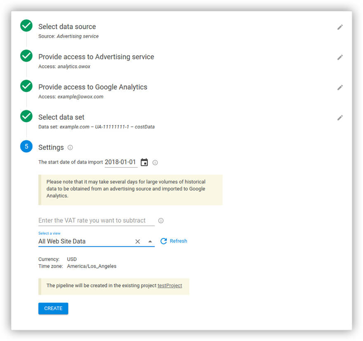Click info icon next to Settings heading
The height and width of the screenshot is (341, 363).
(x=70, y=147)
